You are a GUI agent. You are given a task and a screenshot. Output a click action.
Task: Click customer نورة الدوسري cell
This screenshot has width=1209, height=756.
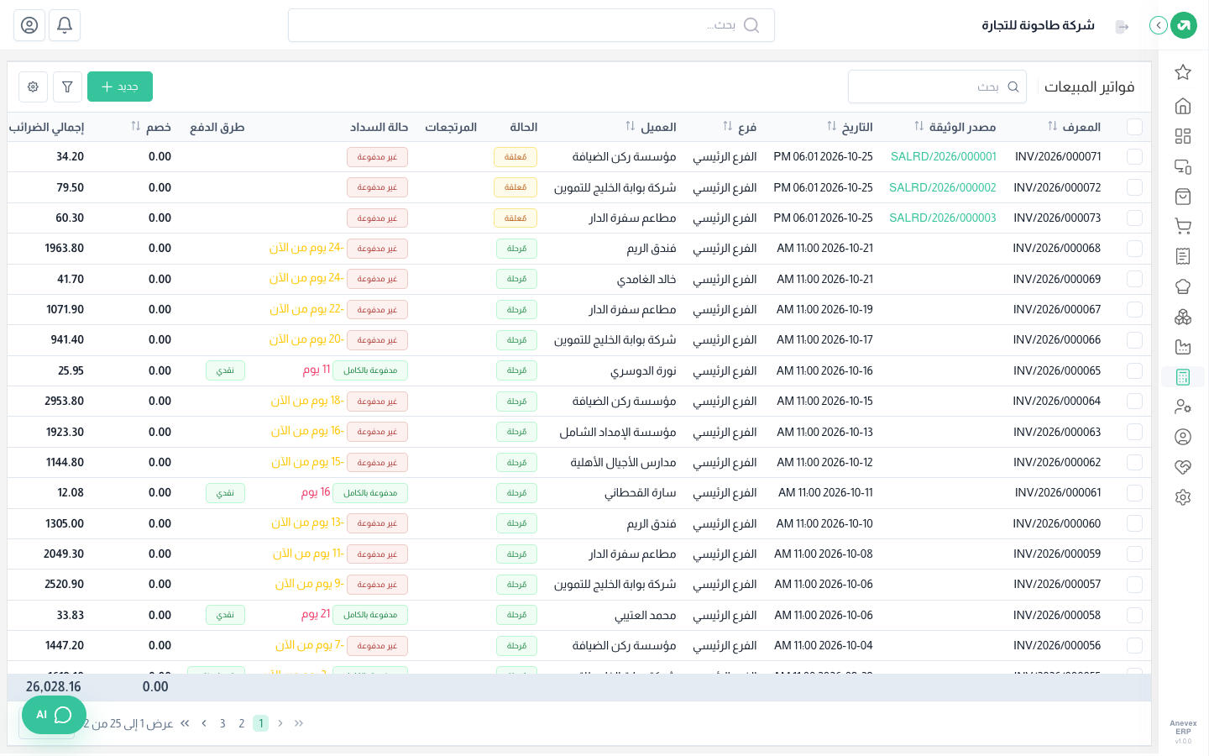pyautogui.click(x=643, y=370)
